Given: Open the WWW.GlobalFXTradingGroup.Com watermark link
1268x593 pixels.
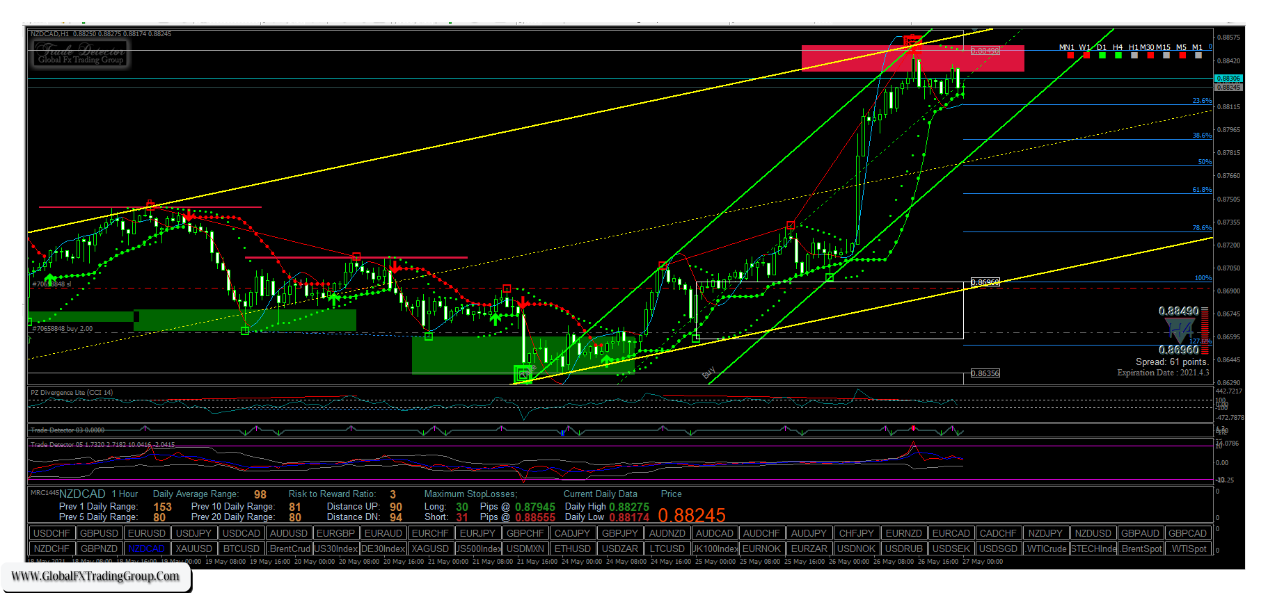Looking at the screenshot, I should coord(95,576).
